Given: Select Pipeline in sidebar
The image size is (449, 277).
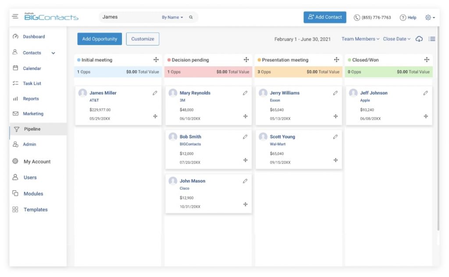Looking at the screenshot, I should click(38, 129).
